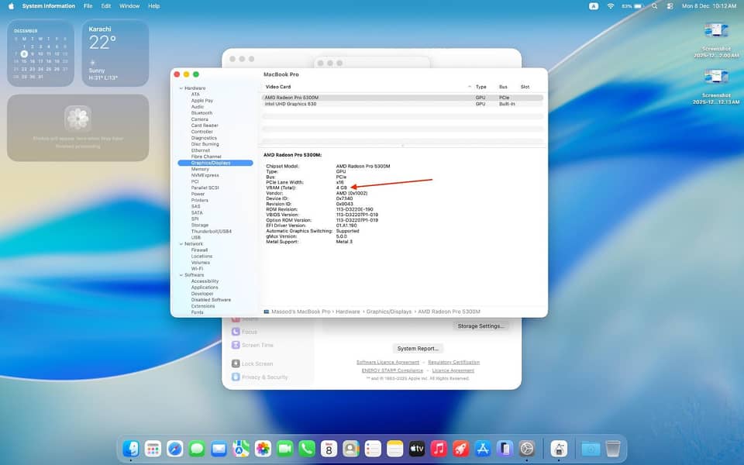Screen dimensions: 744x465
Task: Open the Music app in dock
Action: point(439,449)
